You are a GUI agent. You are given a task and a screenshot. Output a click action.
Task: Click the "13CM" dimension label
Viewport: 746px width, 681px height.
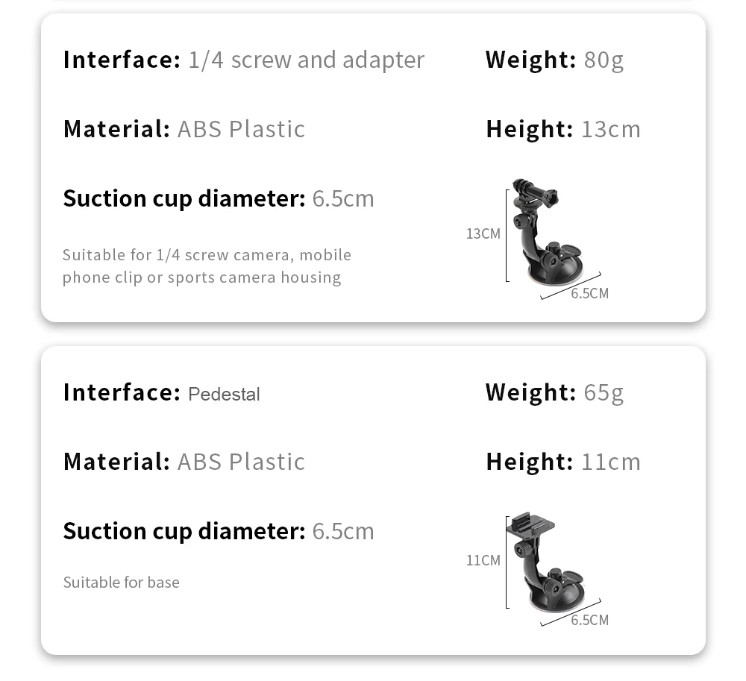click(483, 234)
